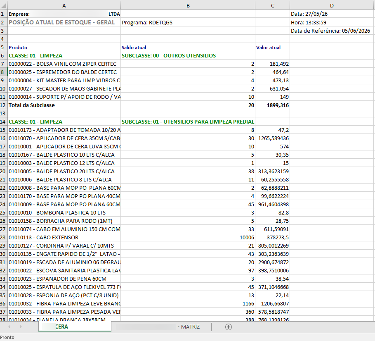Select '01010127 - CORDINHA P/ VARAL C/ 10MTS'
This screenshot has height=341, width=375.
click(x=64, y=246)
